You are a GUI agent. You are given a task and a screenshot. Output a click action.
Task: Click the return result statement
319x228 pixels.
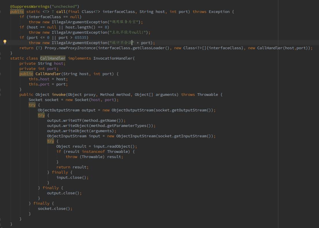tap(72, 167)
